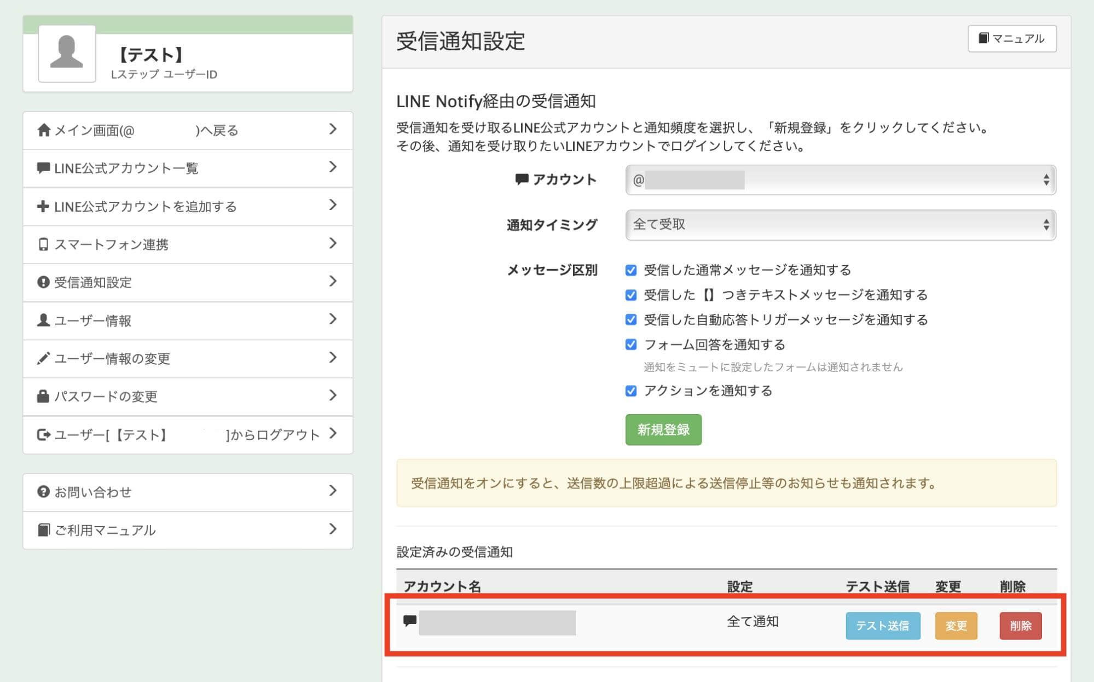The width and height of the screenshot is (1094, 682).
Task: Click the exclamation icon beside 受信通知設定
Action: pyautogui.click(x=43, y=282)
